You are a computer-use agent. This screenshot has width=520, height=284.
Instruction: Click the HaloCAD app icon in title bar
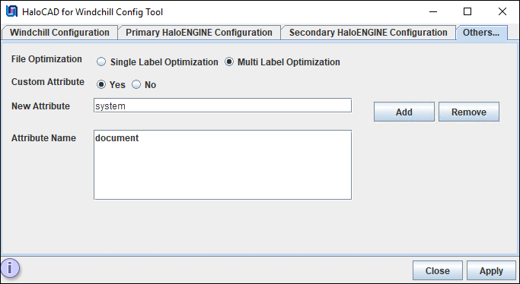(11, 12)
